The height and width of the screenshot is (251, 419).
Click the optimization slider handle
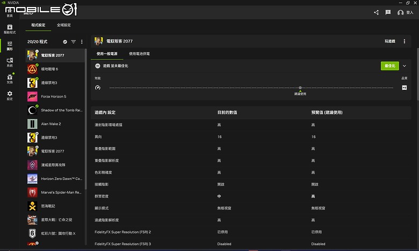(300, 88)
